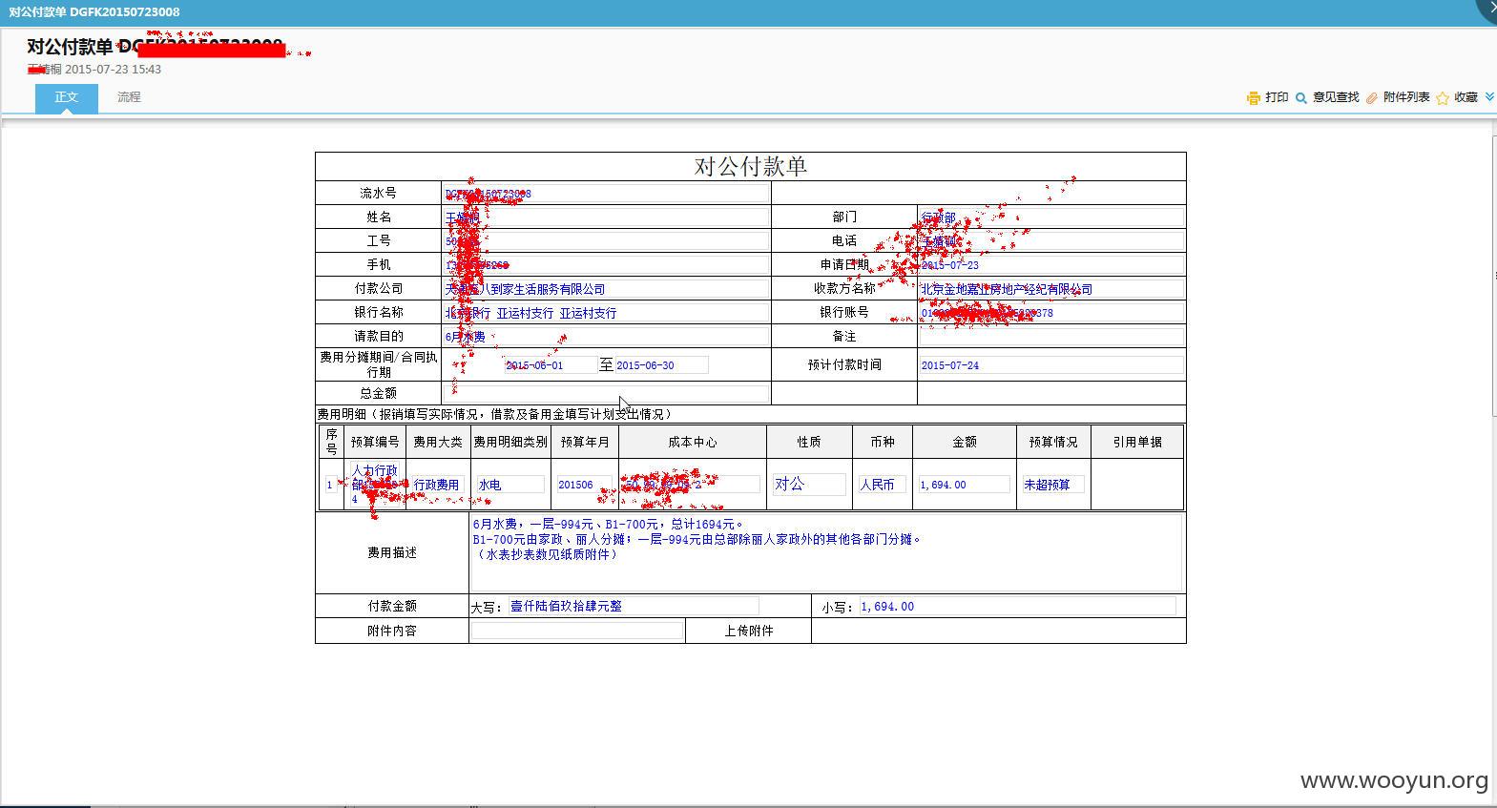Screen dimensions: 1497x808
Task: Click the 流水号 input field
Action: pos(605,193)
